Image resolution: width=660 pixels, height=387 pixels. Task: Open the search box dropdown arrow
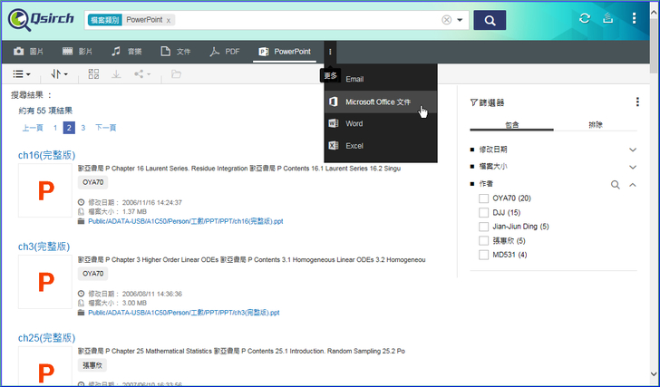tap(461, 20)
